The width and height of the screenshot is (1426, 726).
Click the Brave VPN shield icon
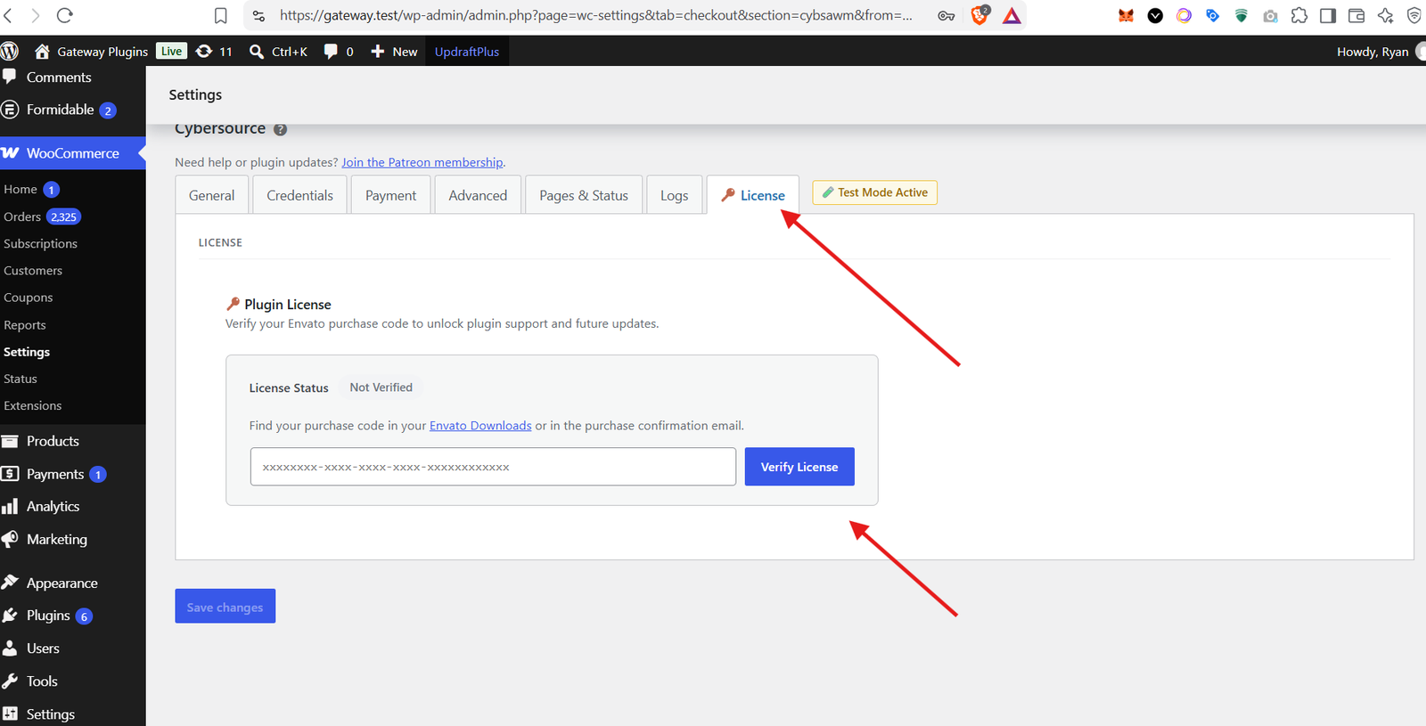coord(1414,15)
